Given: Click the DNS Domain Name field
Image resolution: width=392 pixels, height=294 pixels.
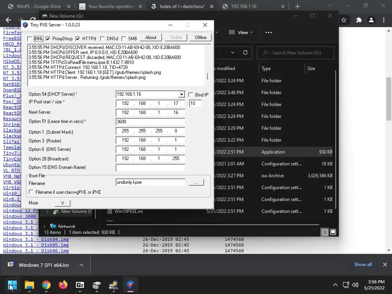Looking at the screenshot, I should point(150,167).
